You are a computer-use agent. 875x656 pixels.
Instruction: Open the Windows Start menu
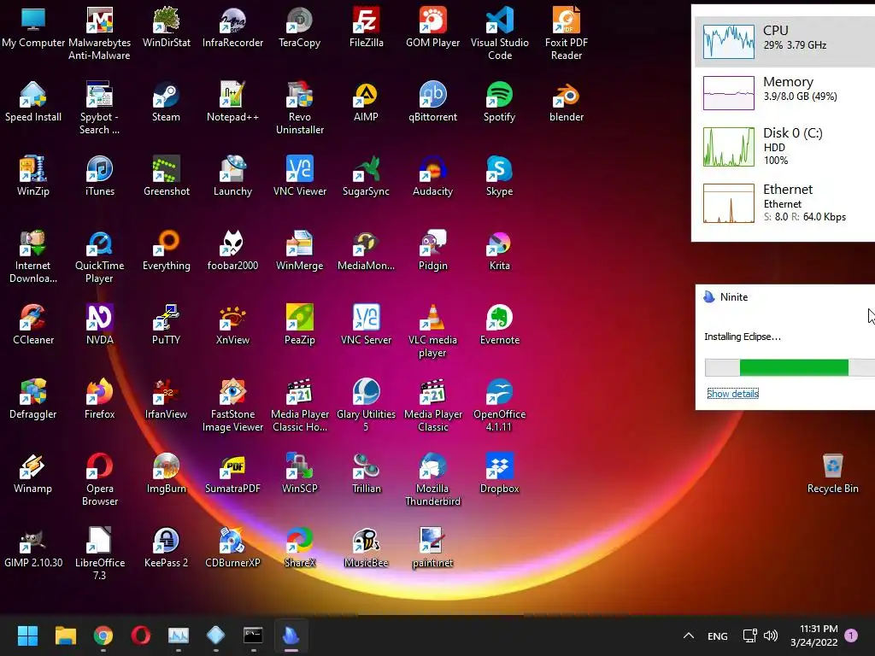[x=27, y=635]
